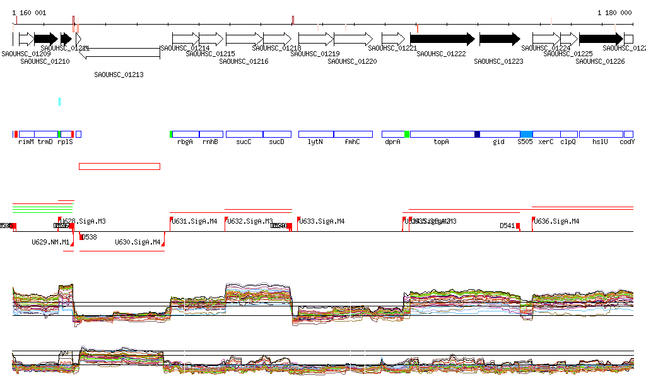This screenshot has height=386, width=646.
Task: Click the 1 180 000 position label
Action: point(614,13)
